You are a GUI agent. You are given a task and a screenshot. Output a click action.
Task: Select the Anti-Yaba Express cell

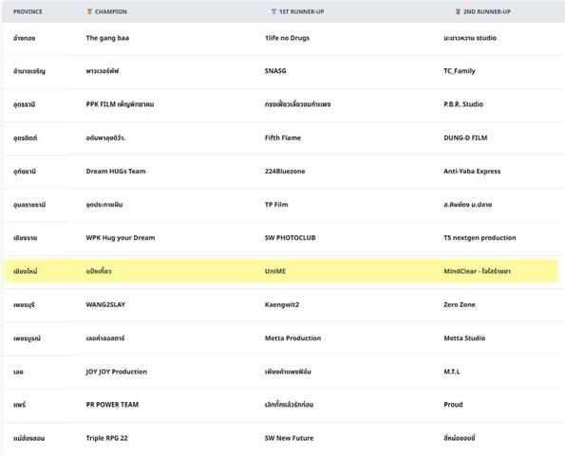(x=472, y=172)
